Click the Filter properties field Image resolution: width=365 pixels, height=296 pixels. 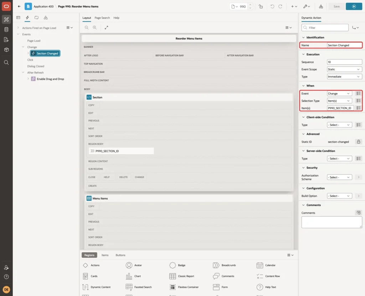tap(325, 28)
